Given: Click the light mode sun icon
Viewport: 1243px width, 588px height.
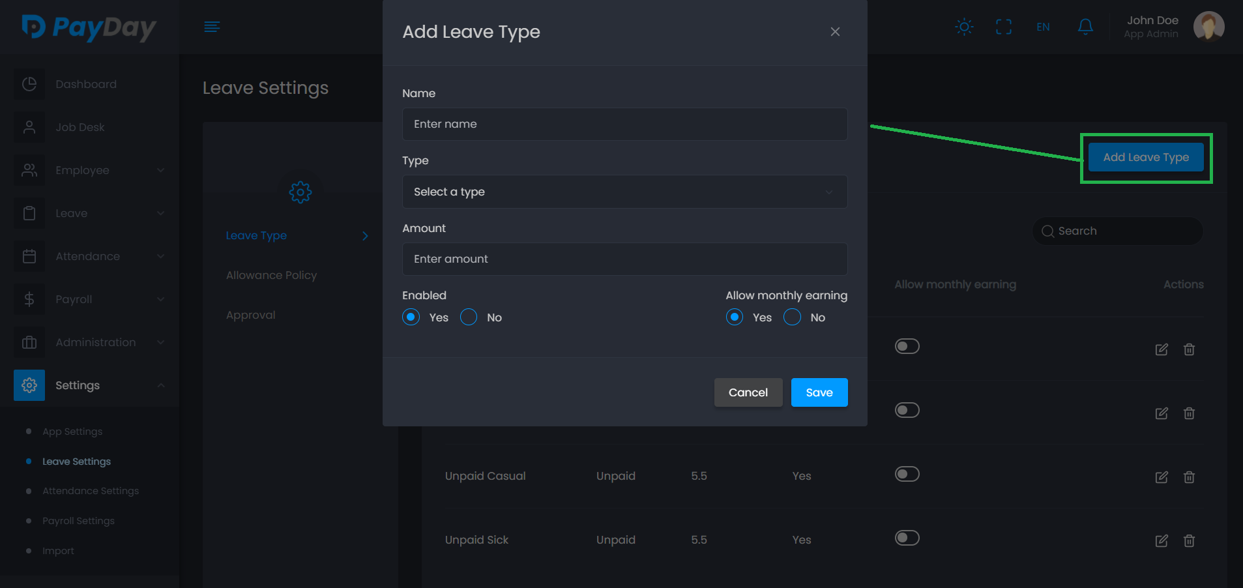Looking at the screenshot, I should (964, 27).
